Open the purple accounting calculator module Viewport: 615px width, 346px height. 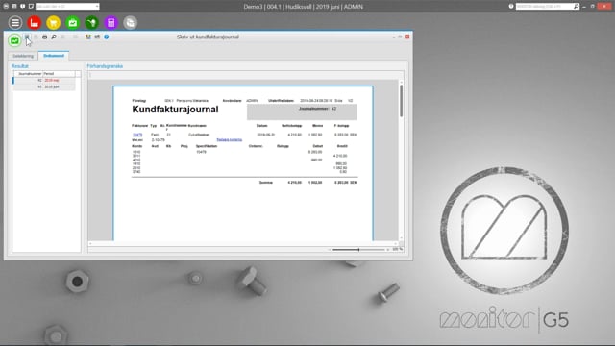coord(111,23)
